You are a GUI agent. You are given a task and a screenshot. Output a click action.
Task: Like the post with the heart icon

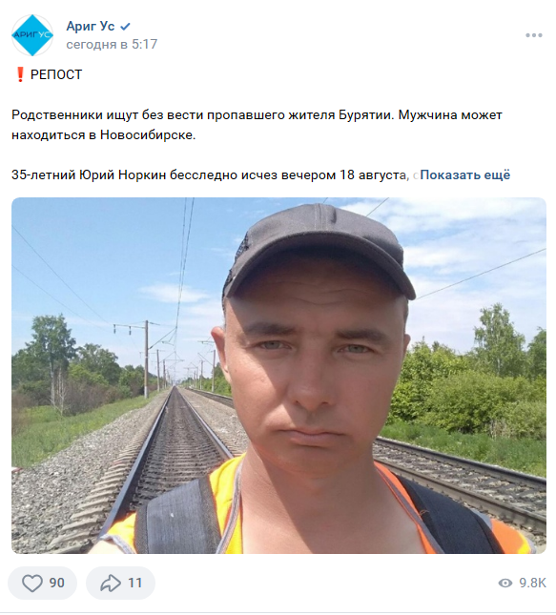pos(31,583)
